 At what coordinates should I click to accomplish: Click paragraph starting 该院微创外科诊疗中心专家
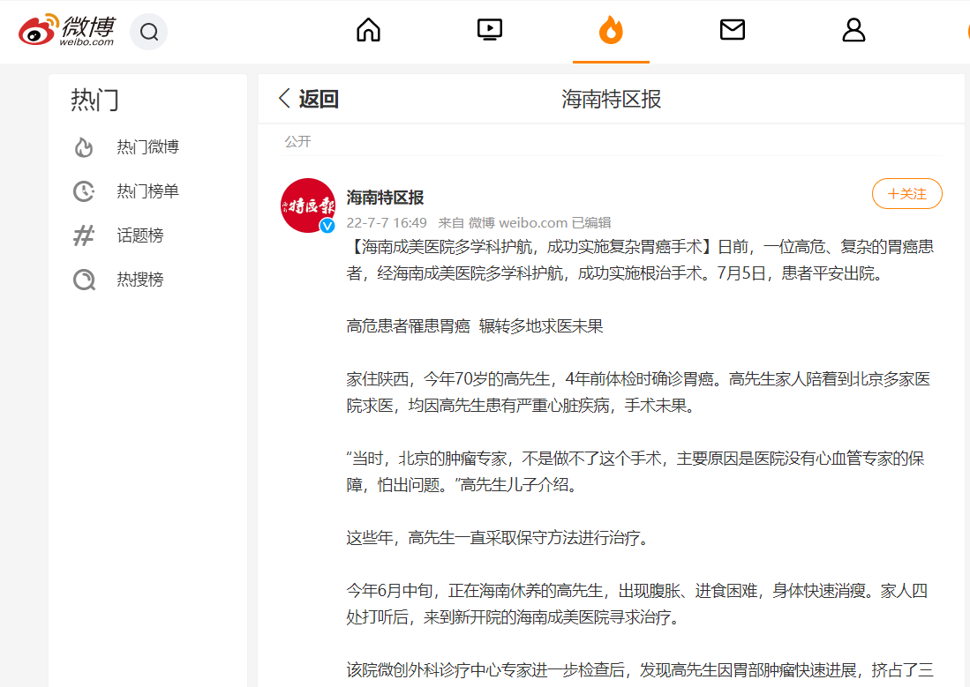pos(640,669)
